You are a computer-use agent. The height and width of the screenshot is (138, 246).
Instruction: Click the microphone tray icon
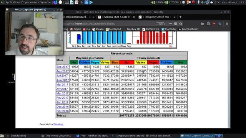click(x=199, y=2)
